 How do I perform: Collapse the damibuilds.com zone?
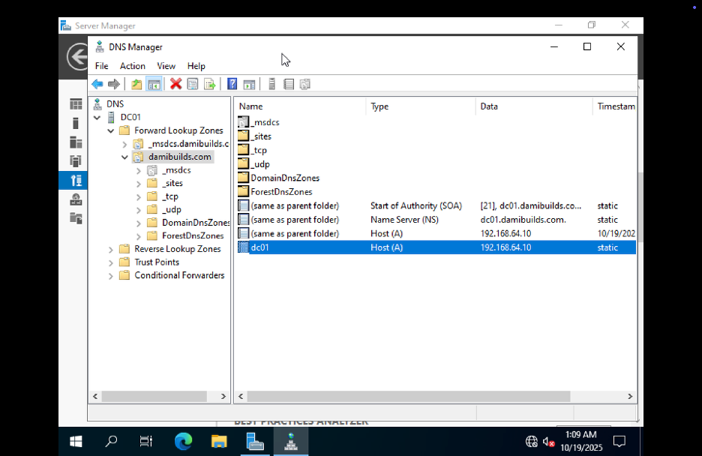tap(124, 157)
